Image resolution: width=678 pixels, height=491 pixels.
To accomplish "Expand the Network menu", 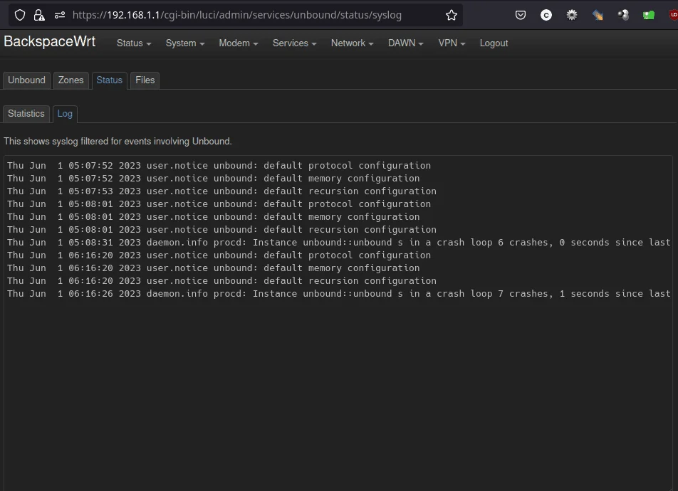I will pos(352,43).
